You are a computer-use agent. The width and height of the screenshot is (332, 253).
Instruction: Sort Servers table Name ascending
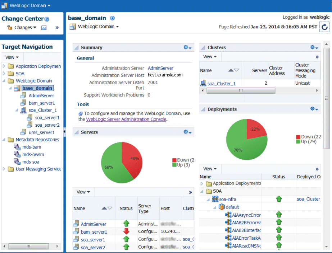104,208
